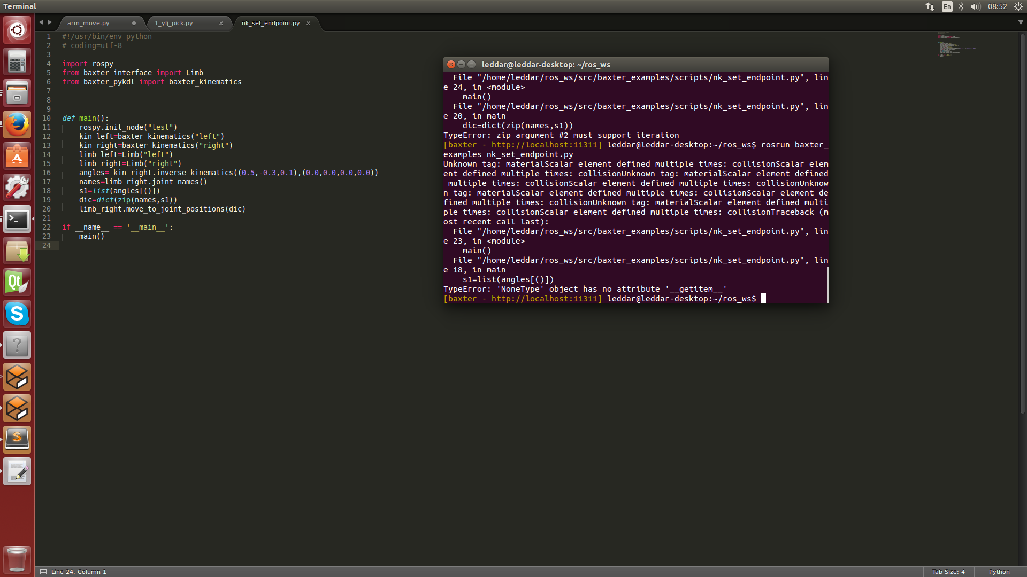
Task: Change Python syntax in status bar
Action: 999,572
